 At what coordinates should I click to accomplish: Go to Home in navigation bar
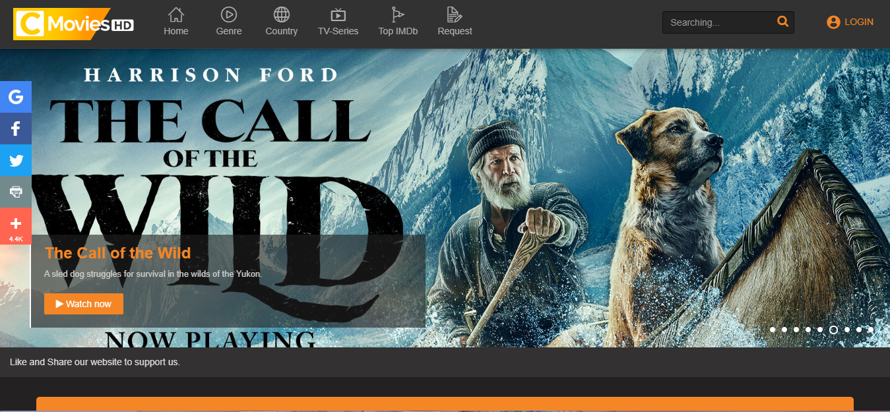tap(176, 22)
